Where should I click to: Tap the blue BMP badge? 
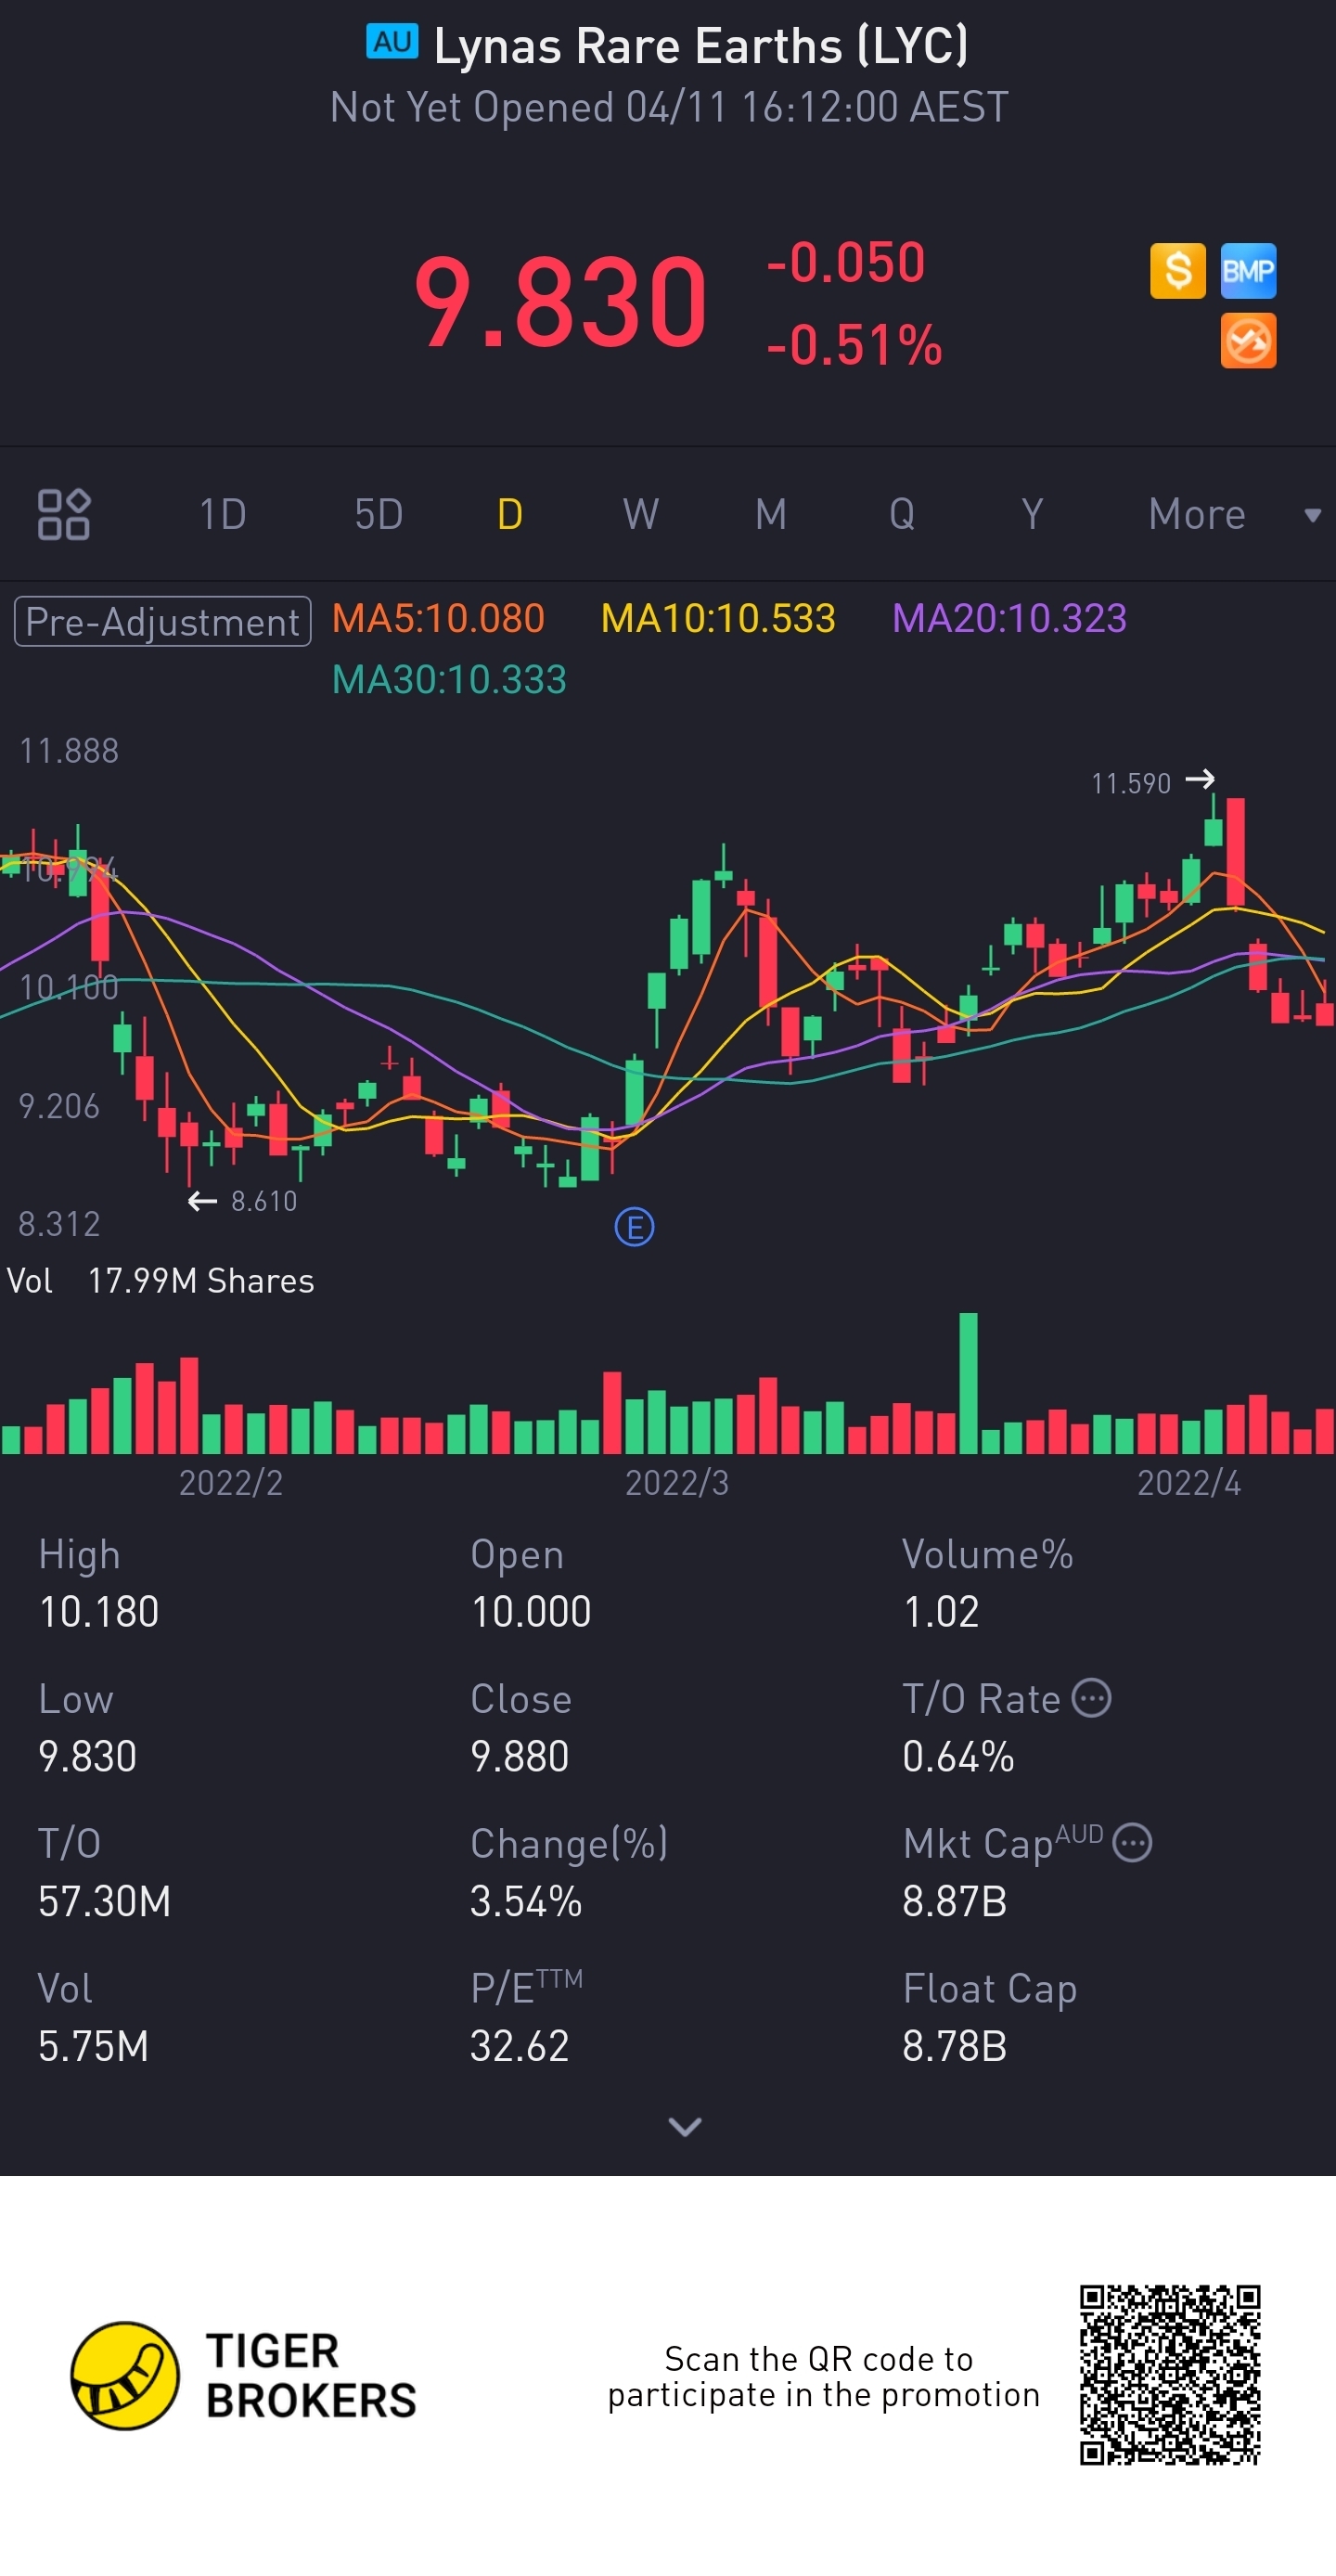1248,271
